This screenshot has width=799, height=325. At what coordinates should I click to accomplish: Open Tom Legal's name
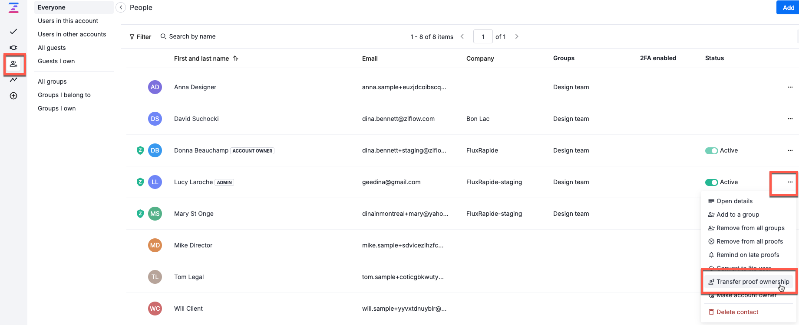[189, 277]
